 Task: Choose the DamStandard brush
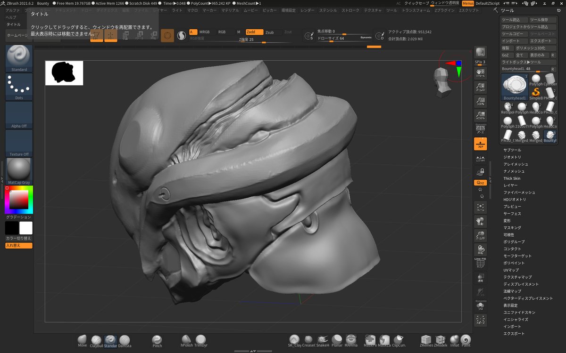pos(125,342)
